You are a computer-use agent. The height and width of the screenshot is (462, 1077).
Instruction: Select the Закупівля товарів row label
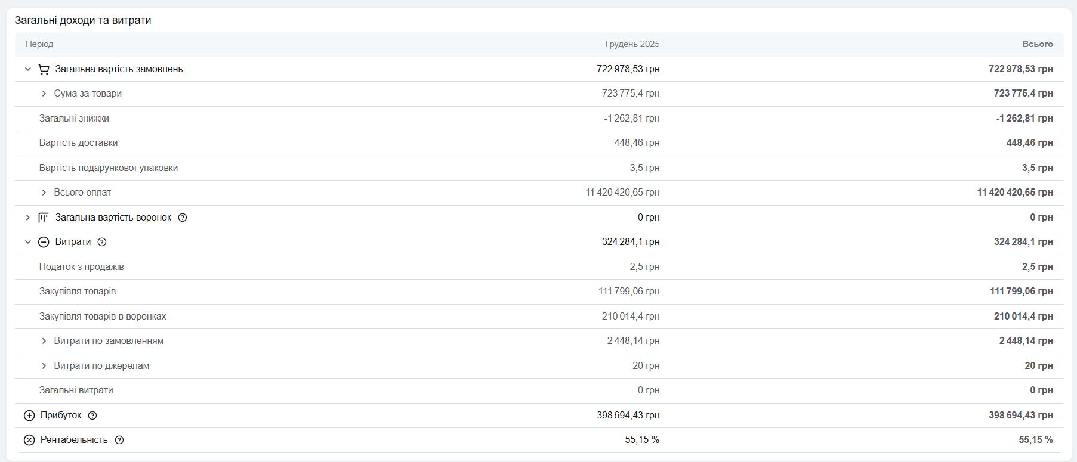[78, 292]
